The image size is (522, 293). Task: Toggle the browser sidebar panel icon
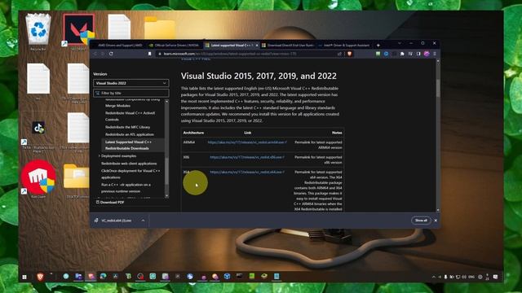point(418,54)
